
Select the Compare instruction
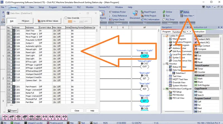200,49
